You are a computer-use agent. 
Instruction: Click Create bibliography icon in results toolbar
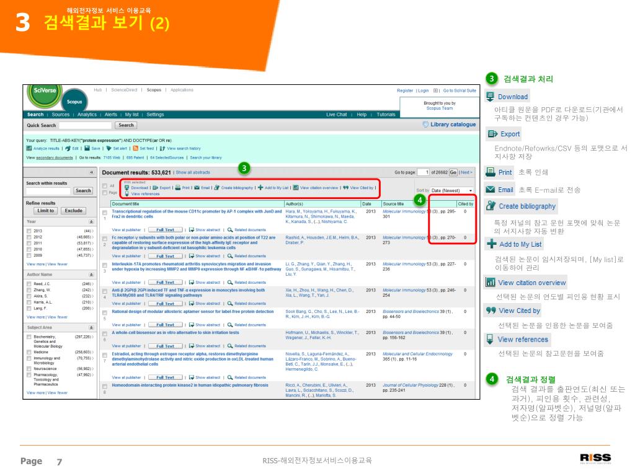(x=216, y=188)
